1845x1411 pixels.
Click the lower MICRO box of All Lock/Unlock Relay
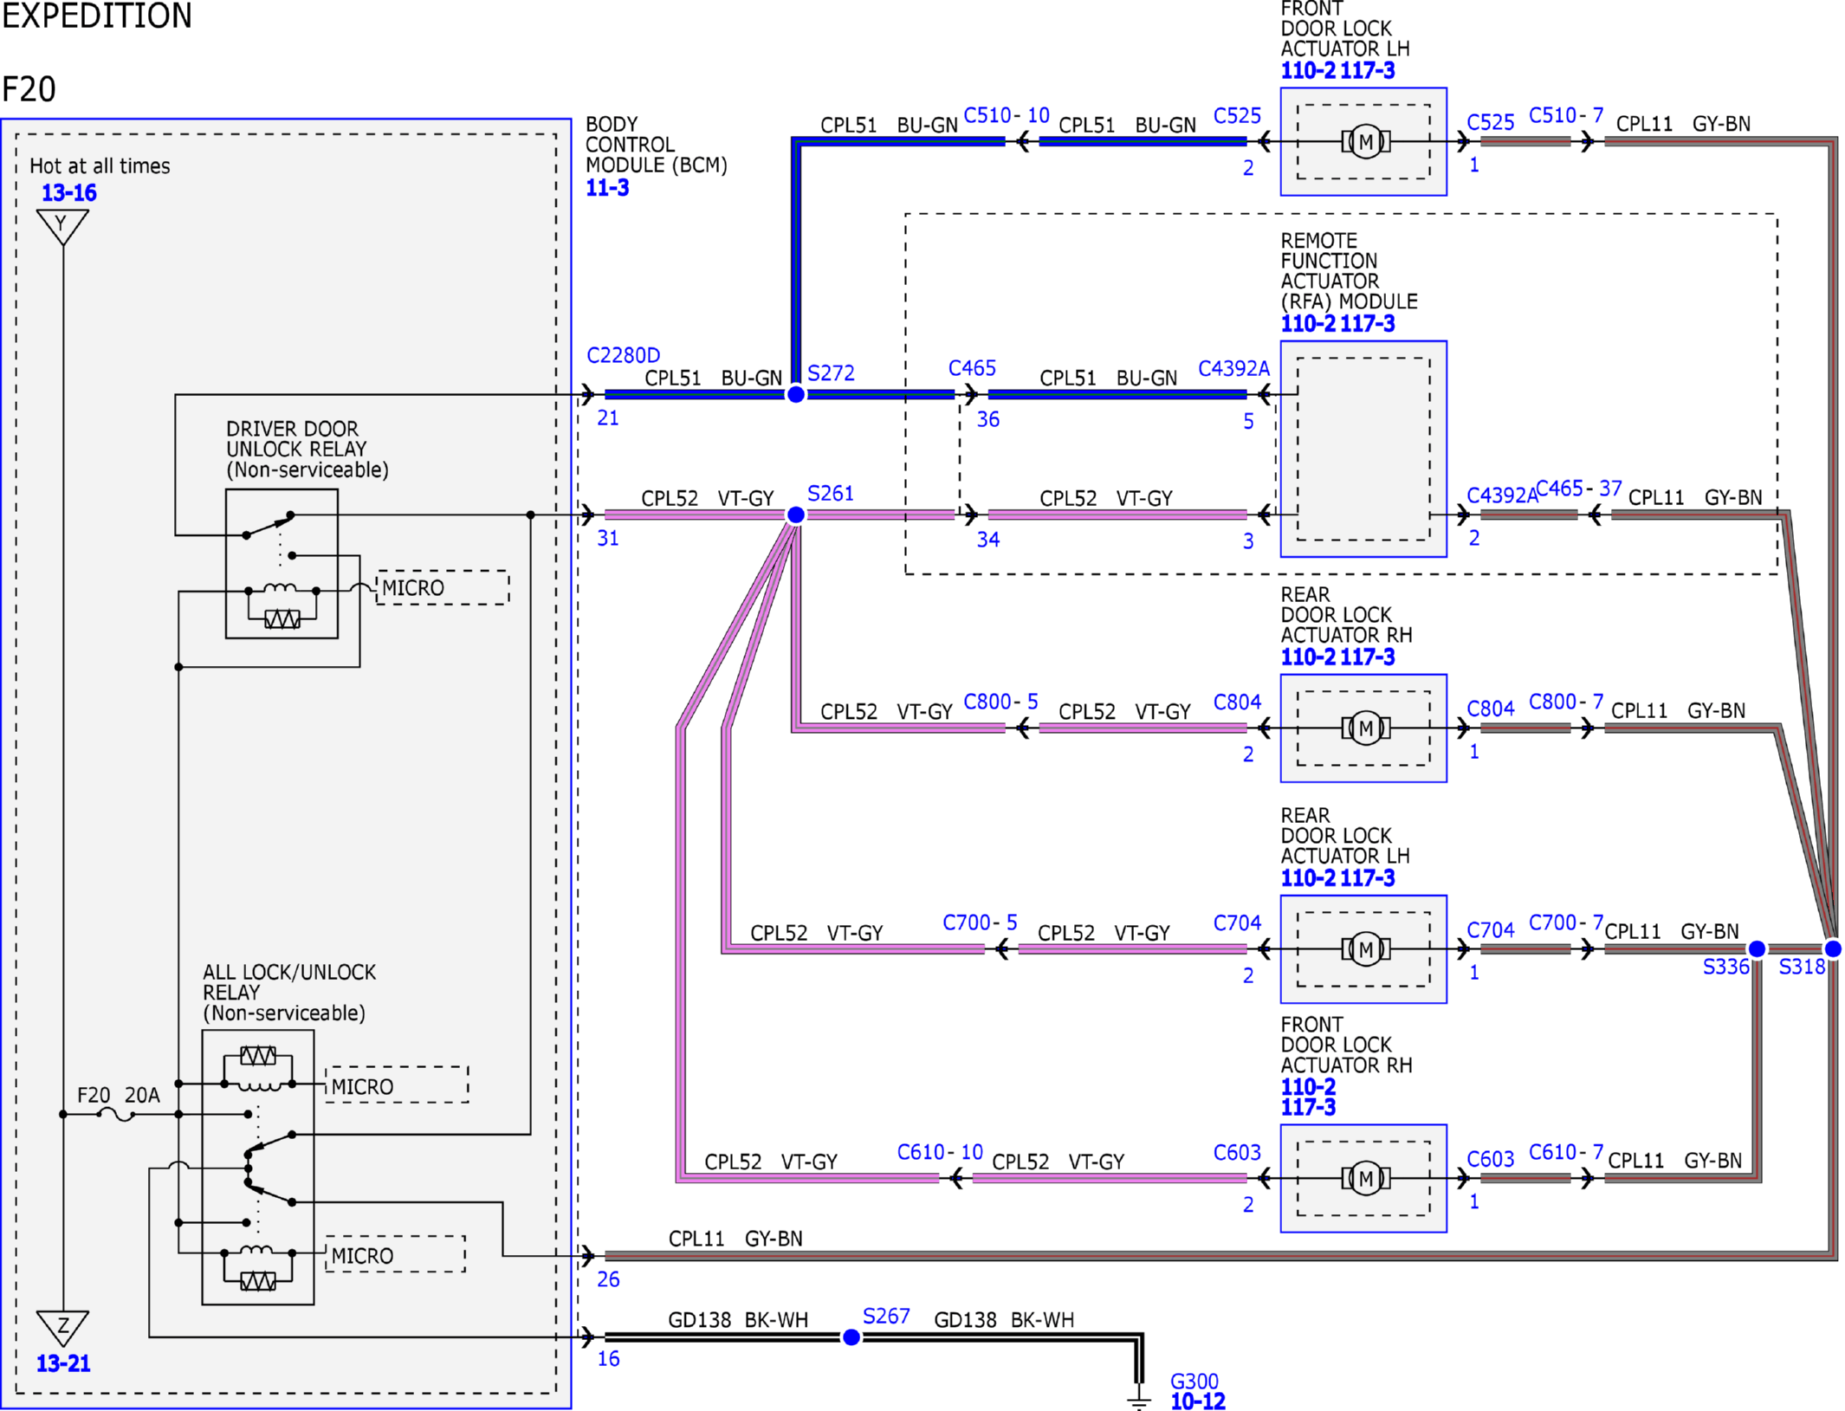tap(396, 1255)
